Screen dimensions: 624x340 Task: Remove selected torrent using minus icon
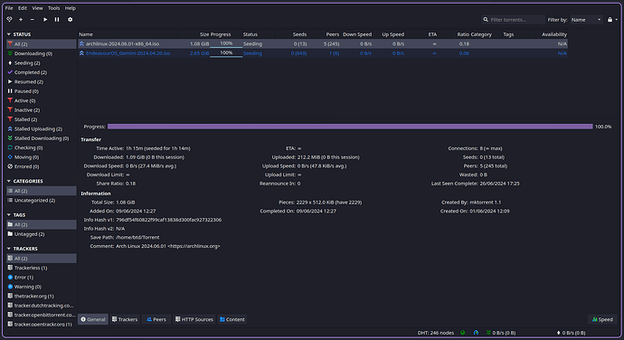click(x=33, y=20)
